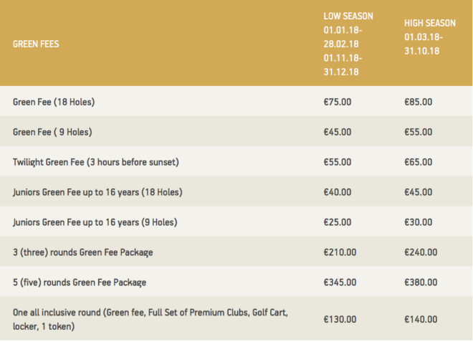
Task: Click the €240.00 three rounds price
Action: [421, 252]
